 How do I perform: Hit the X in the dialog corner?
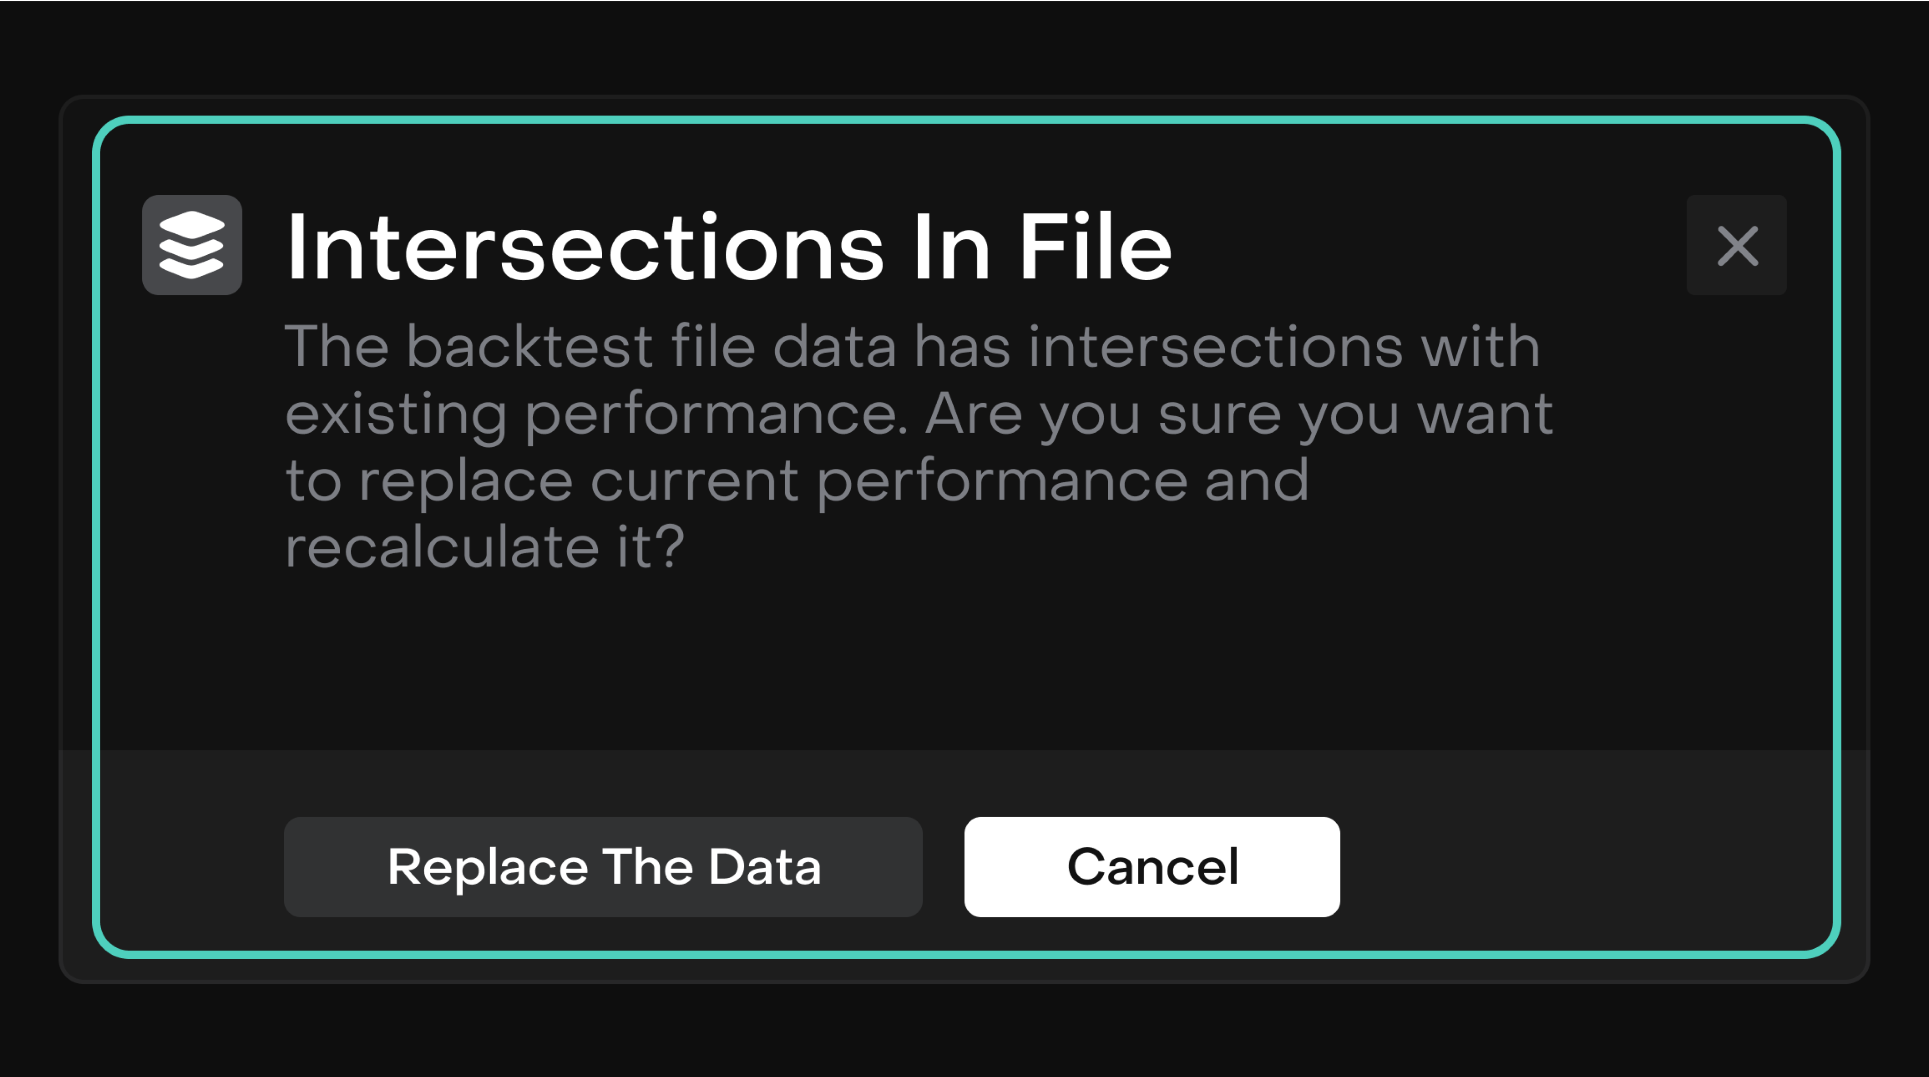click(1736, 245)
